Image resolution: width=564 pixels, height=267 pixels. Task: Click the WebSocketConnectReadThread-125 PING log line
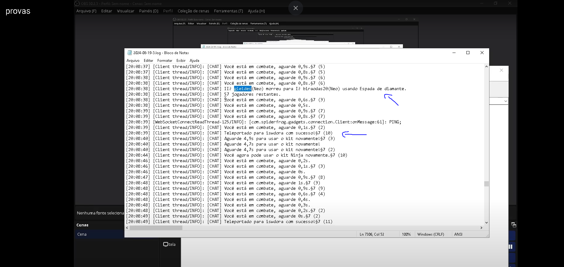[x=264, y=122]
